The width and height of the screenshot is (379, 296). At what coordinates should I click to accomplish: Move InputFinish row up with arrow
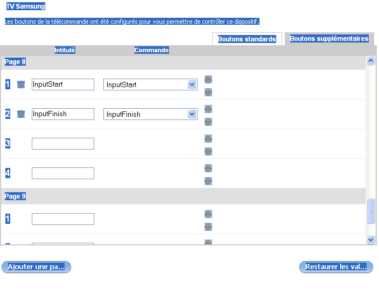[x=208, y=109]
